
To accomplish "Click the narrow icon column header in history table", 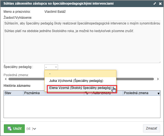I will pos(87,93).
